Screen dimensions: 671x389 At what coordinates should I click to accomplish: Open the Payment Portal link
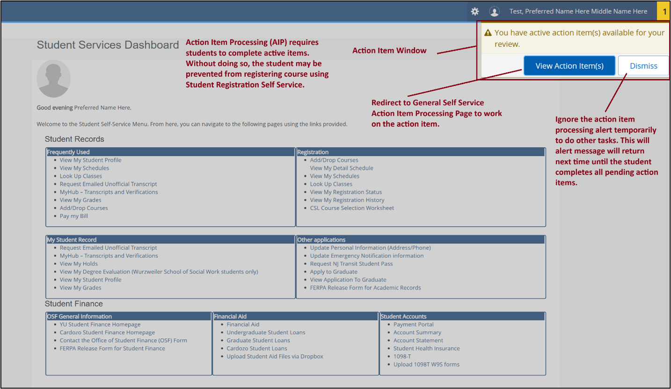coord(413,324)
